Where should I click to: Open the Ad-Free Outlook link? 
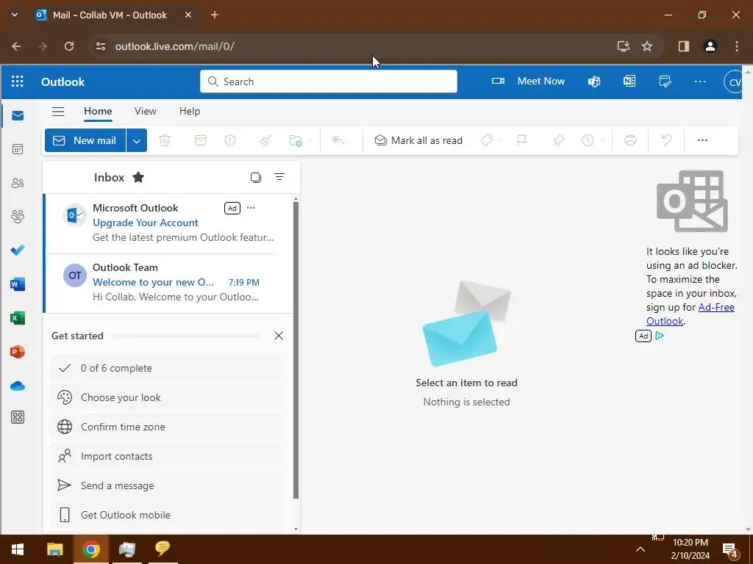pos(690,314)
